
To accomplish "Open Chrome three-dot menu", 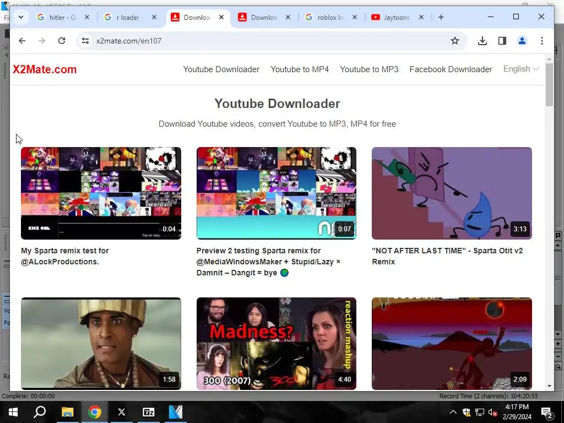I will click(x=542, y=41).
